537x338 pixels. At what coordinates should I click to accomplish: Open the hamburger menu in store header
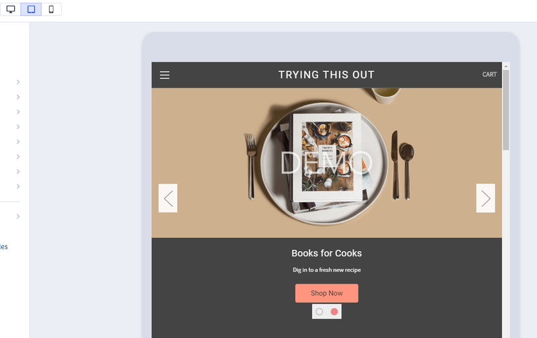[x=164, y=75]
